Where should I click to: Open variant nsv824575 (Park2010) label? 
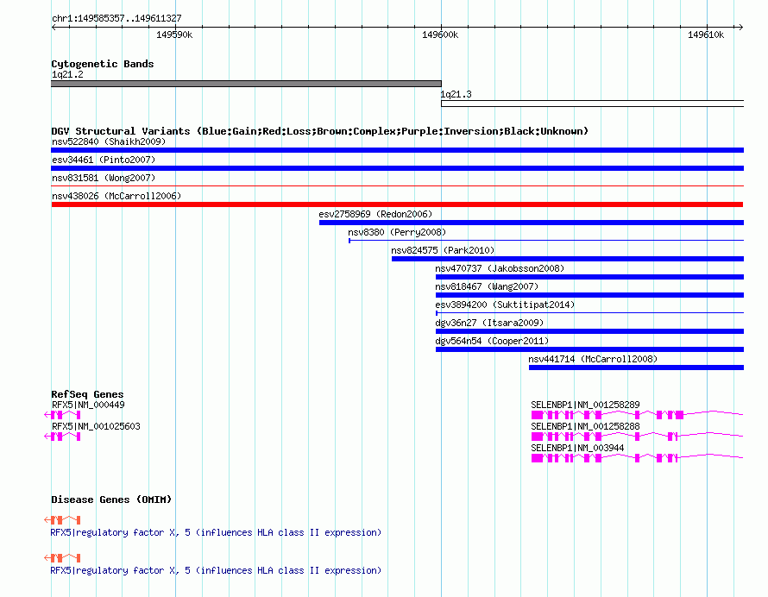coord(443,250)
